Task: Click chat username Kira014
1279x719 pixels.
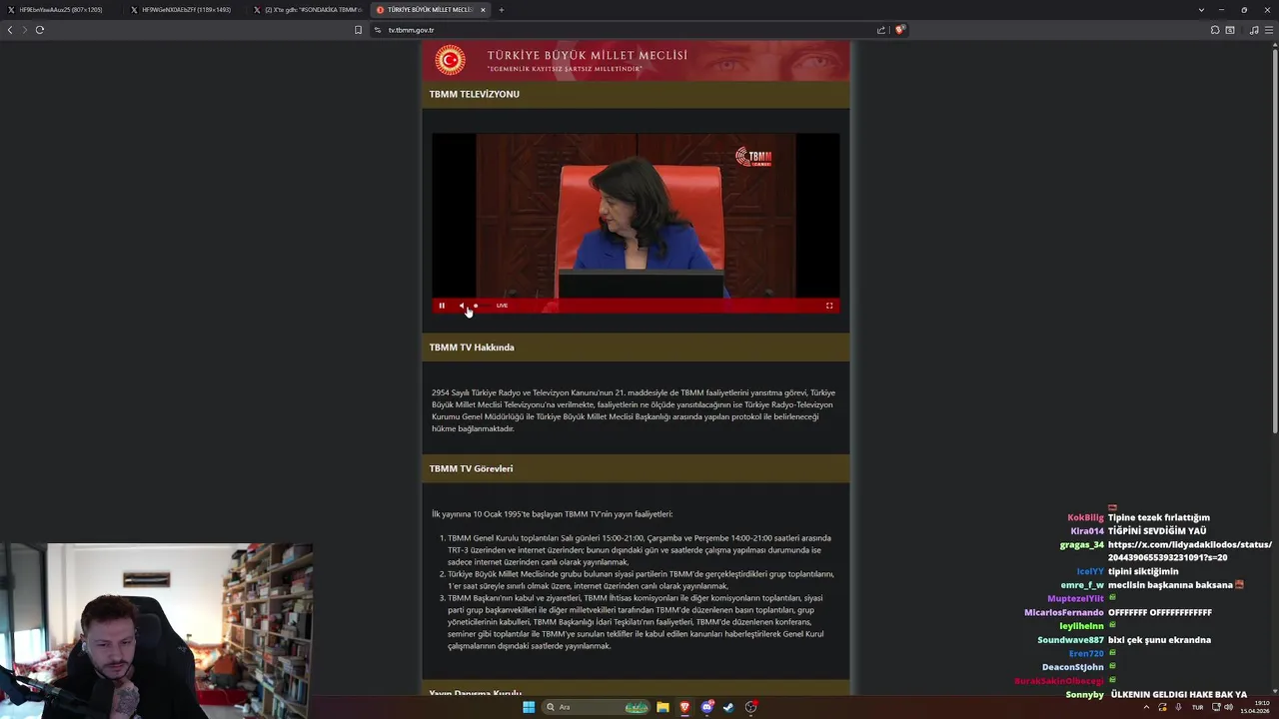Action: pyautogui.click(x=1087, y=531)
